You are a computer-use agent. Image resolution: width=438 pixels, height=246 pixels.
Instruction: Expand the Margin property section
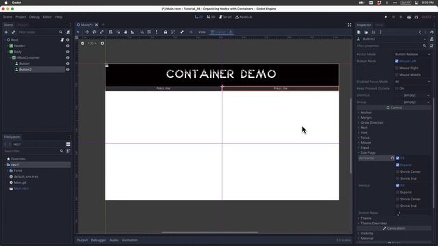[x=366, y=118]
